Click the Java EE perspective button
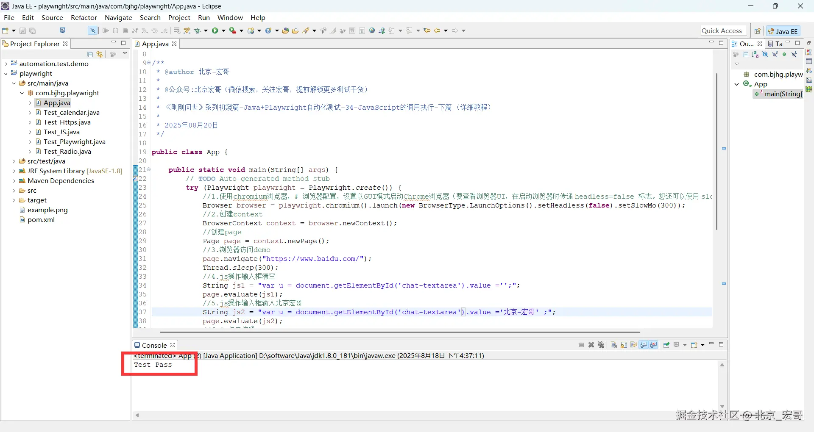Screen dimensions: 814x432 783,31
